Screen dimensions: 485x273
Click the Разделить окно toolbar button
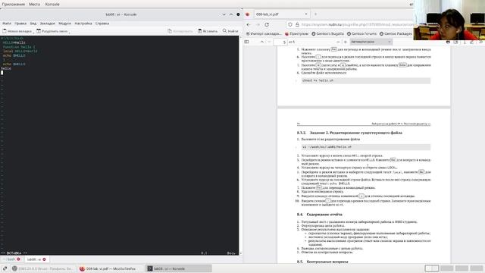click(x=52, y=31)
